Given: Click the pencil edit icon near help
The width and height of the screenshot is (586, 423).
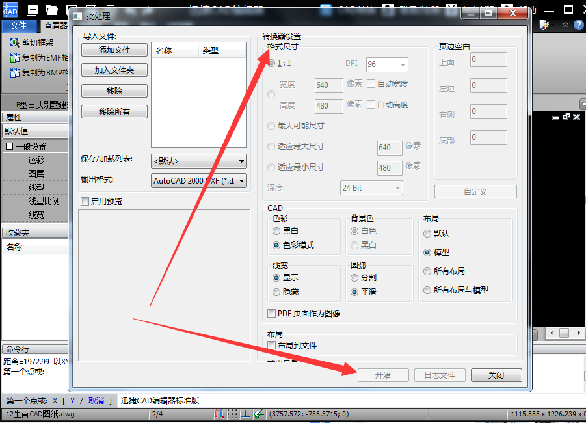Looking at the screenshot, I should point(544,25).
